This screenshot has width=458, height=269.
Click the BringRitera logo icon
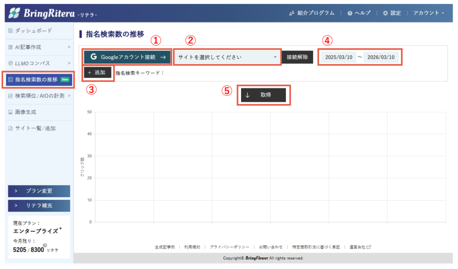pyautogui.click(x=15, y=13)
